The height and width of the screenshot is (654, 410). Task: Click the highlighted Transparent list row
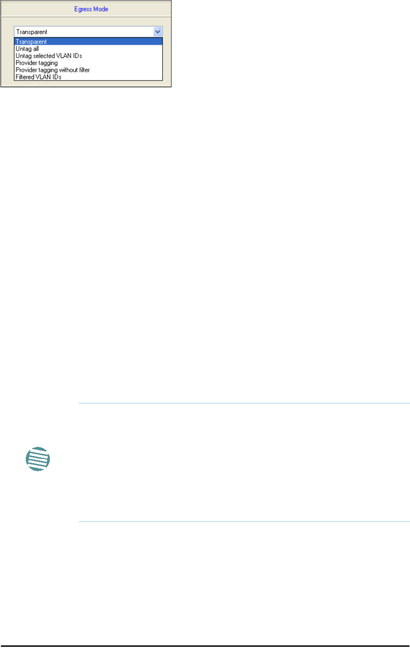(x=88, y=42)
